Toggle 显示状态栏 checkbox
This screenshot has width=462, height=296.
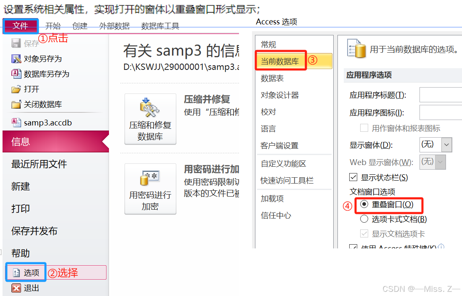pos(353,177)
